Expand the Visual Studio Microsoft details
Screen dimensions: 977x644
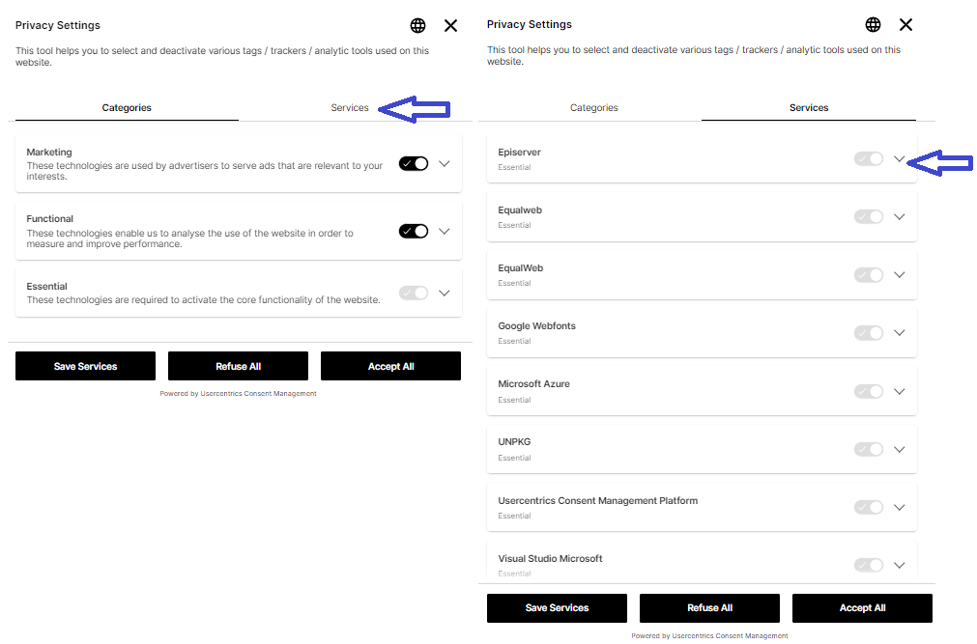point(899,565)
